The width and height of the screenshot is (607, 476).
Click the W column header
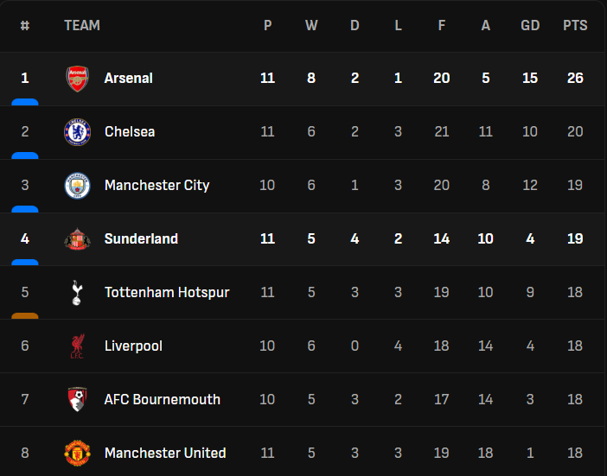(311, 26)
